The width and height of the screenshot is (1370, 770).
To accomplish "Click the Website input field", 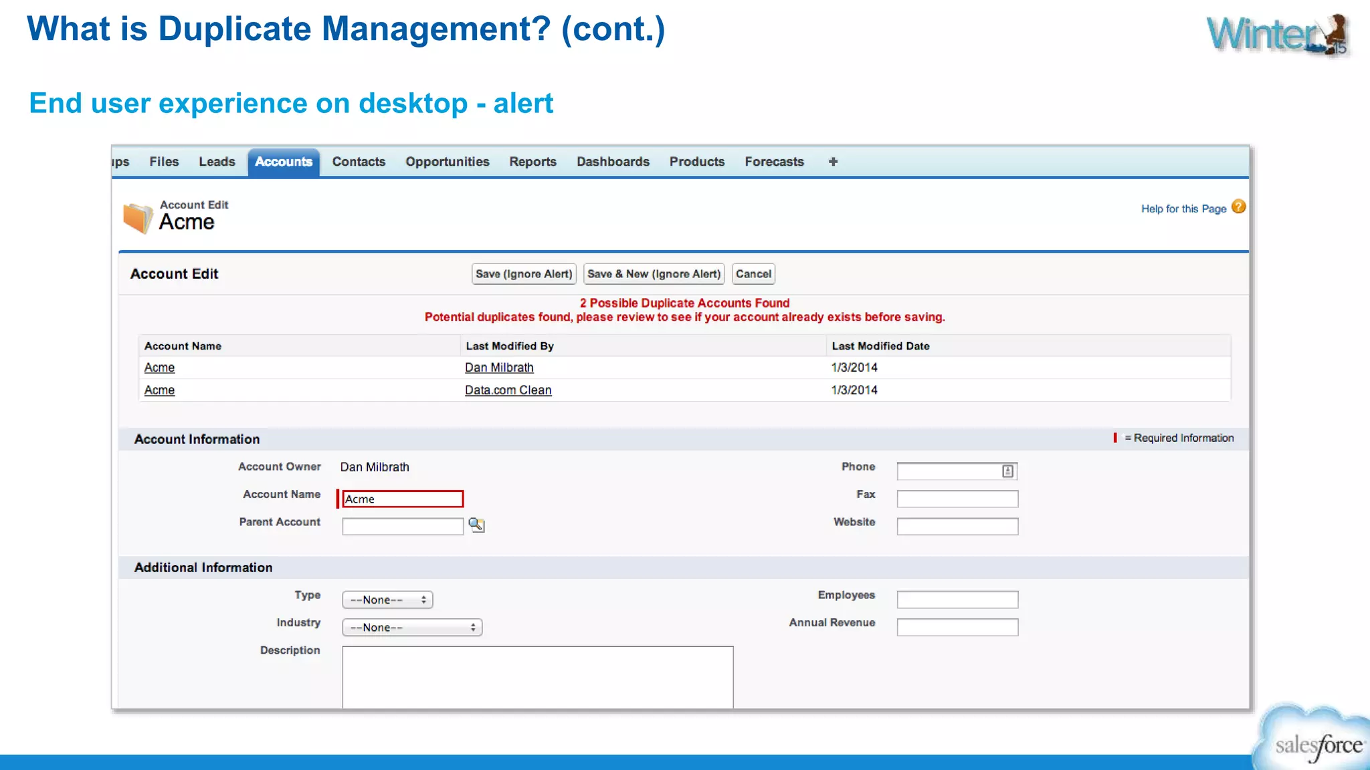I will click(957, 527).
